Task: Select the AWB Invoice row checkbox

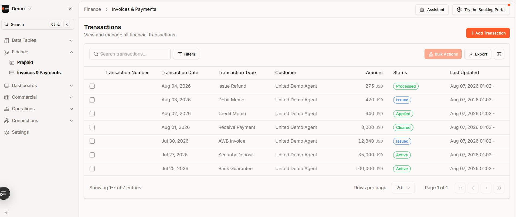Action: tap(92, 141)
